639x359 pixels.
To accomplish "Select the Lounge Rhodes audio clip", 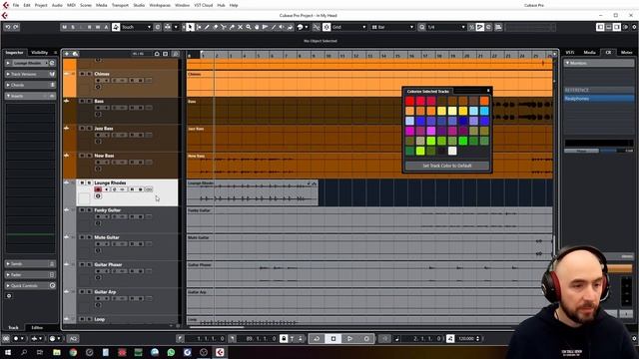I will [253, 192].
